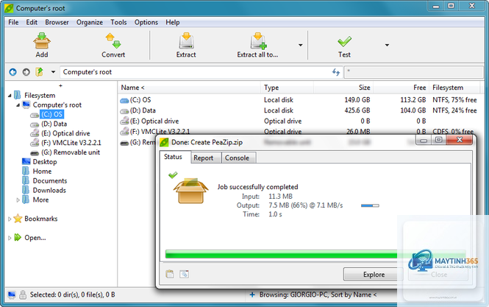Click the second small icon beside clipboard
489x307 pixels.
(184, 274)
